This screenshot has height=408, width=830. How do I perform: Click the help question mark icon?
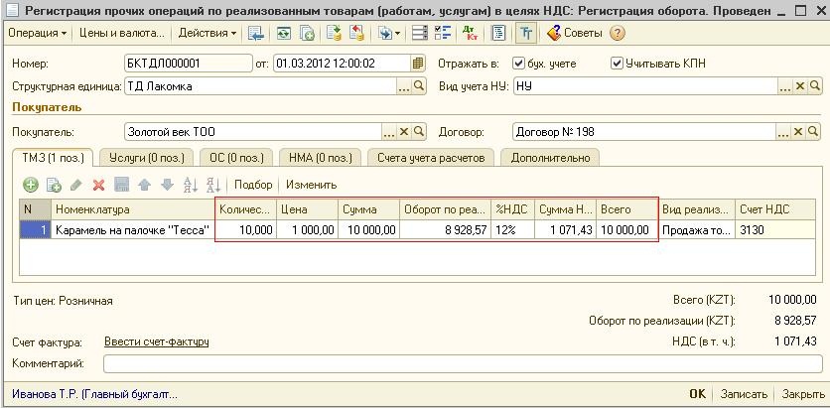point(618,33)
